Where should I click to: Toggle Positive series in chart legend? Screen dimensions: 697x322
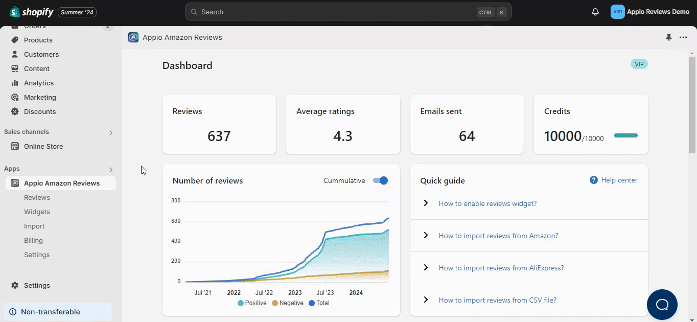pyautogui.click(x=252, y=303)
